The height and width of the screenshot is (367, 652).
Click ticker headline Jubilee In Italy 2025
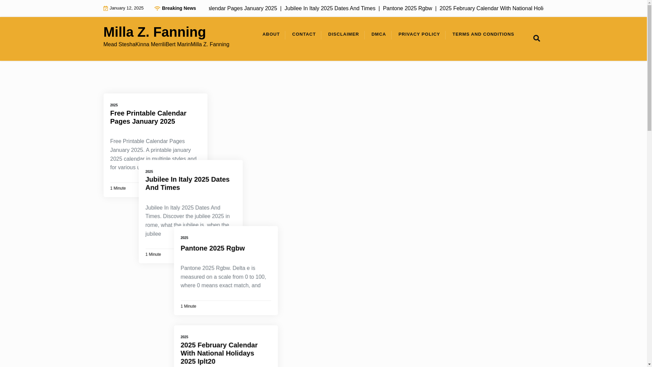330,8
